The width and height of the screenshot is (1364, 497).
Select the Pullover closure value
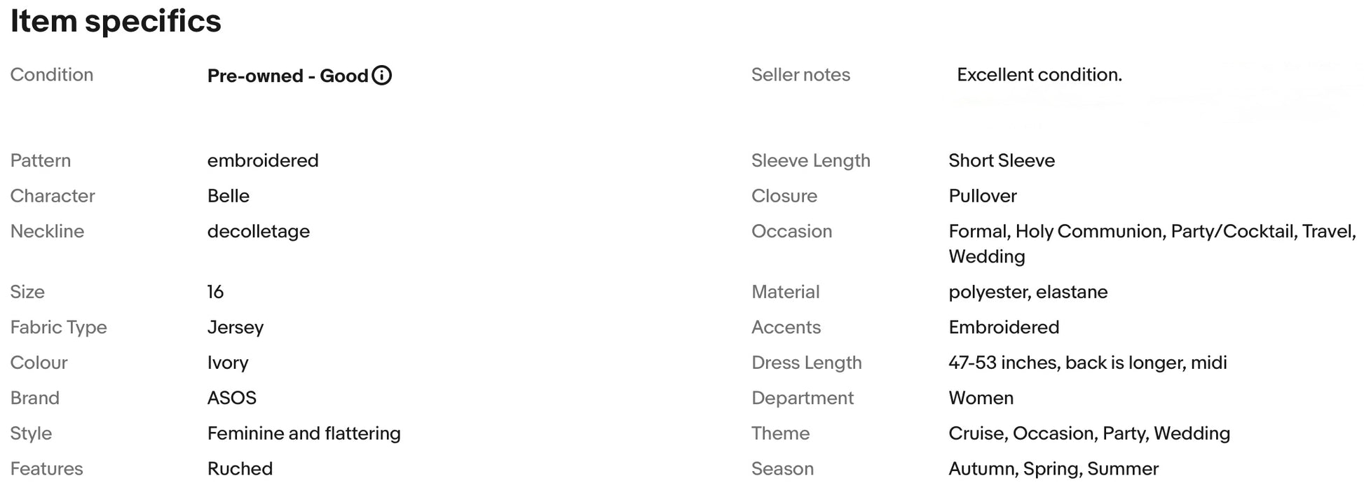[983, 196]
